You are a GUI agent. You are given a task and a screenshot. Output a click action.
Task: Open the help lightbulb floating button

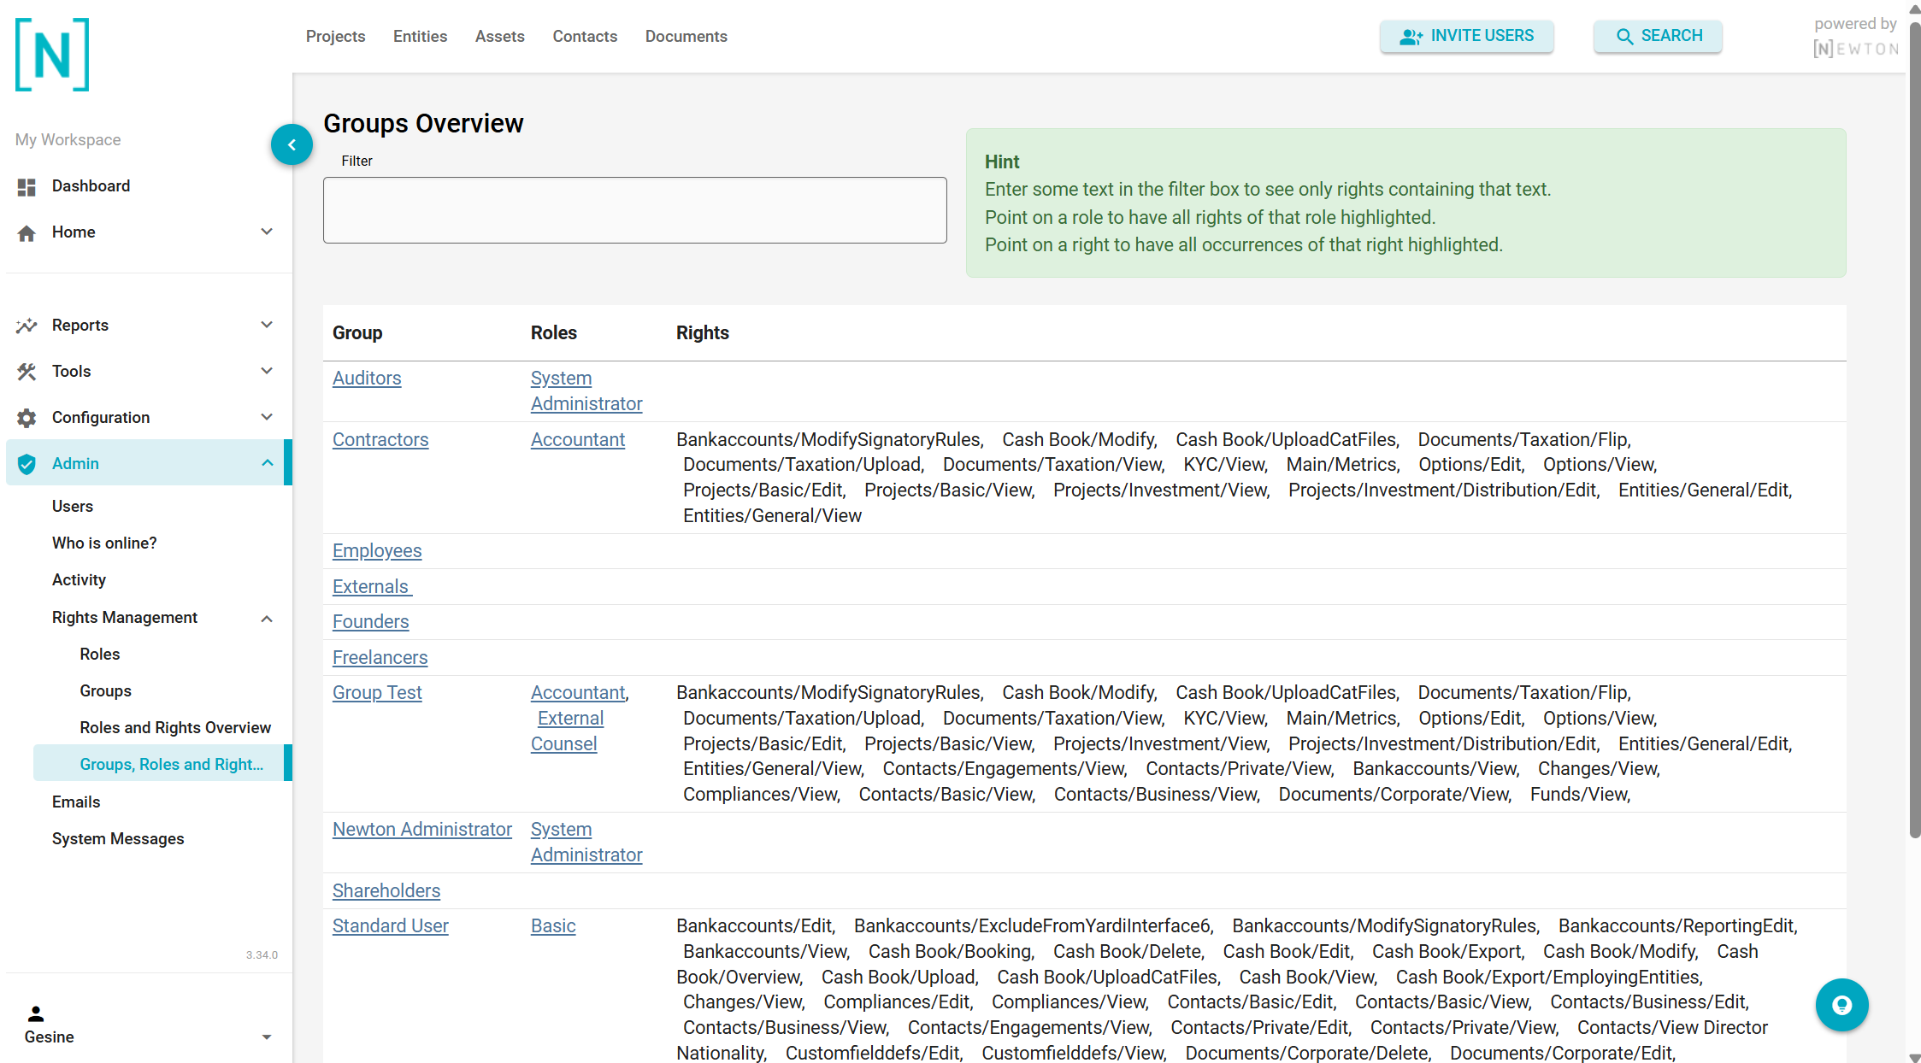[1841, 1005]
